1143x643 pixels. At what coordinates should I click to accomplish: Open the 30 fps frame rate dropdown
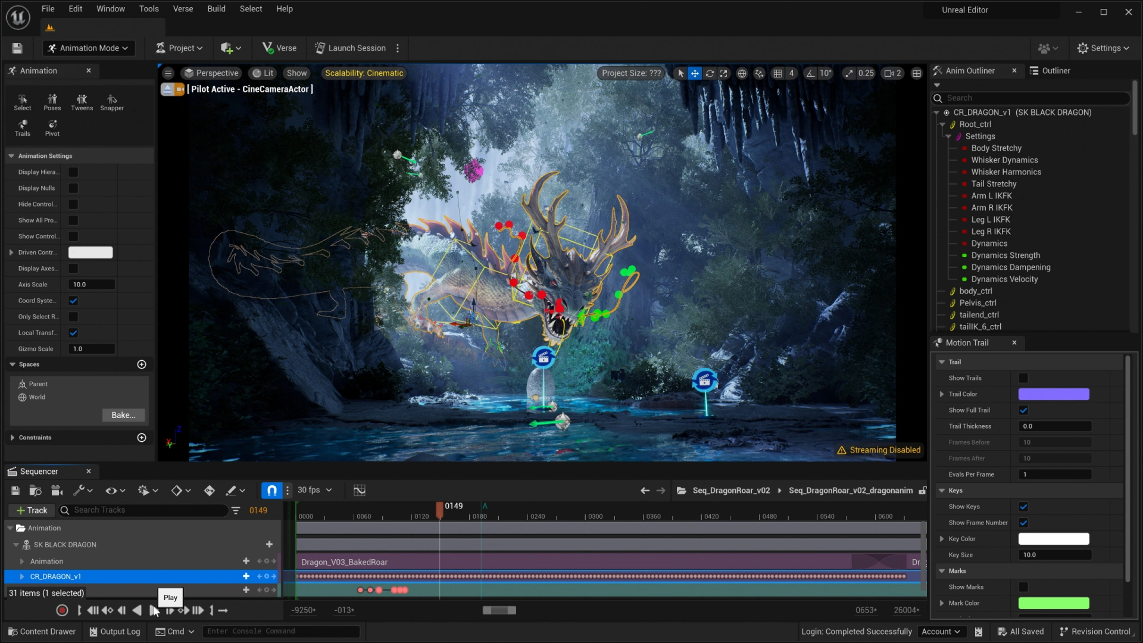pyautogui.click(x=315, y=490)
